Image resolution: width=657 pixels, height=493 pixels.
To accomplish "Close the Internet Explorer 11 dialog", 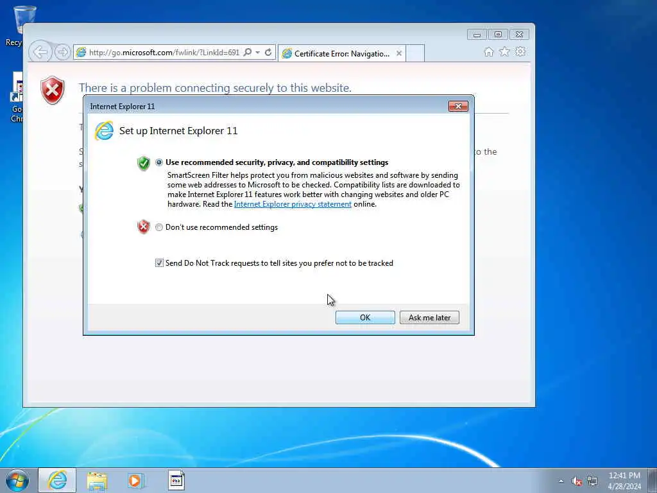I will pyautogui.click(x=458, y=107).
